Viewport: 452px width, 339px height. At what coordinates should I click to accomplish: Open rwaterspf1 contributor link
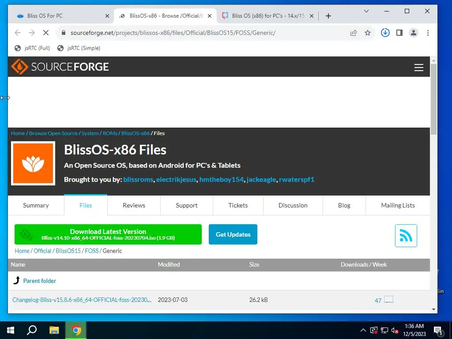click(x=297, y=179)
